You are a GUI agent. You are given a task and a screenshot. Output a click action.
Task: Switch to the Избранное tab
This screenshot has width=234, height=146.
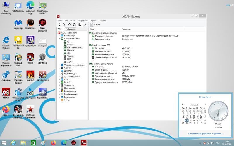70,29
